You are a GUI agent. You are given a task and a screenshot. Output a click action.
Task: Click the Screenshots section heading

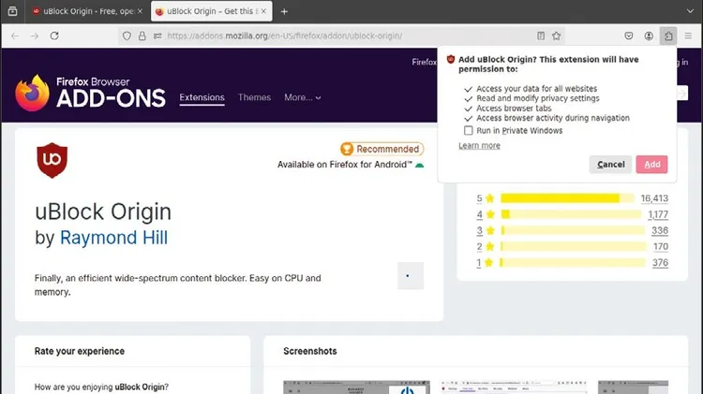(x=310, y=351)
